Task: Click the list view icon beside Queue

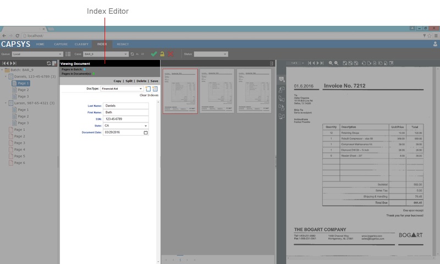Action: [68, 54]
